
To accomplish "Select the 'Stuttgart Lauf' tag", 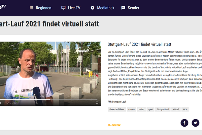I will tap(163, 109).
